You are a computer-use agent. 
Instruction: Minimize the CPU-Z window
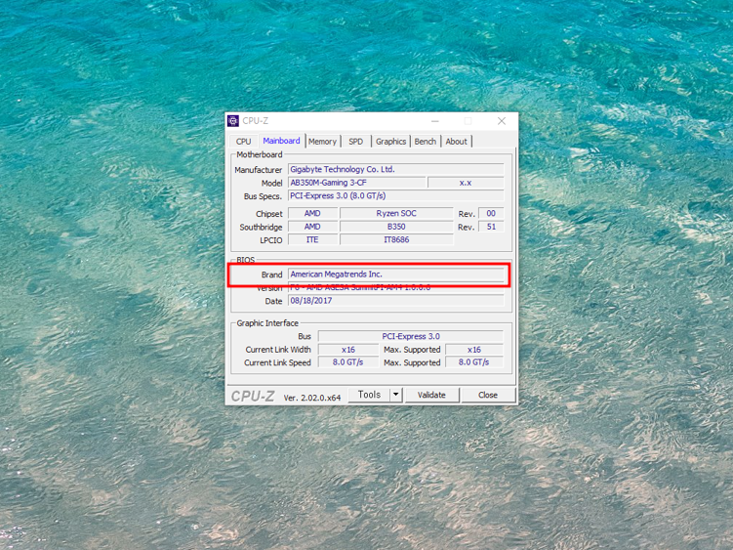(435, 121)
